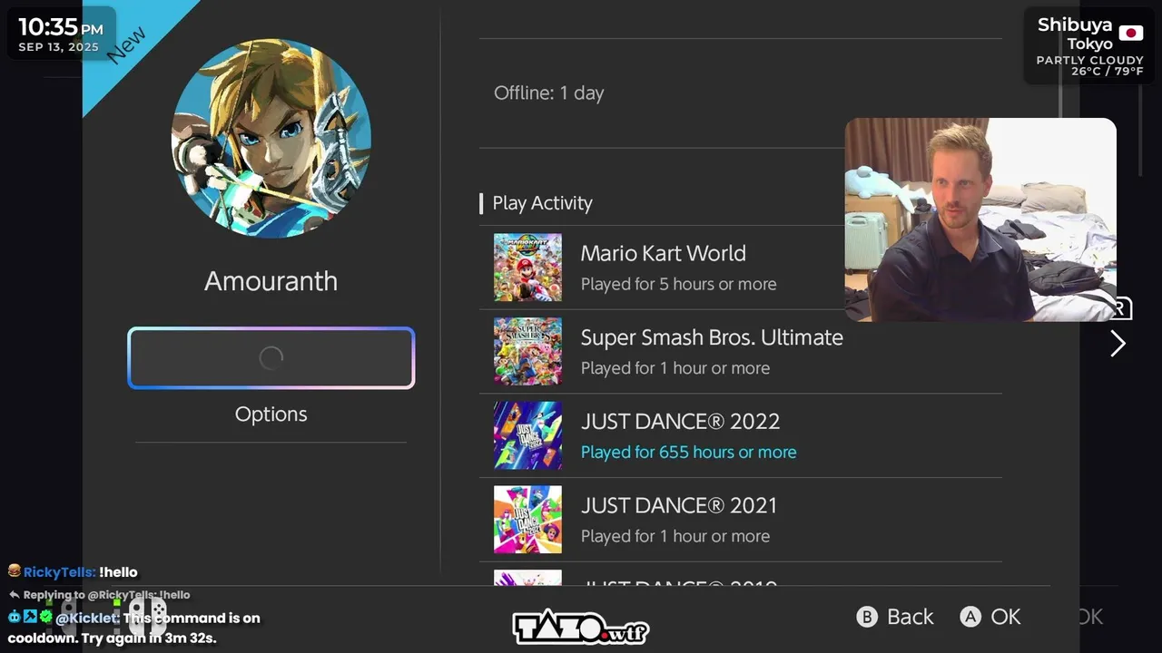This screenshot has height=653, width=1162.
Task: Click 'Played for 655 hours or more'
Action: click(688, 452)
